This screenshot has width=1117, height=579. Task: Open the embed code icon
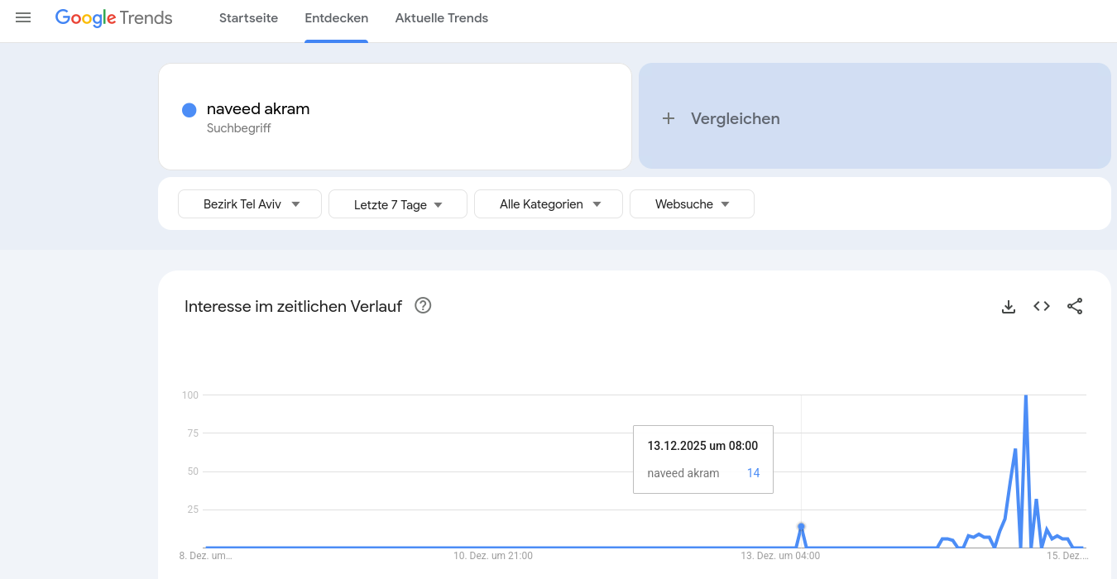[x=1041, y=307]
